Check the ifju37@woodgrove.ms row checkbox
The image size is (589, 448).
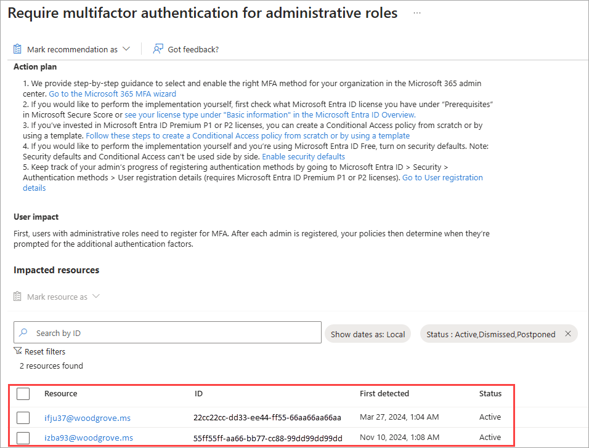coord(23,417)
